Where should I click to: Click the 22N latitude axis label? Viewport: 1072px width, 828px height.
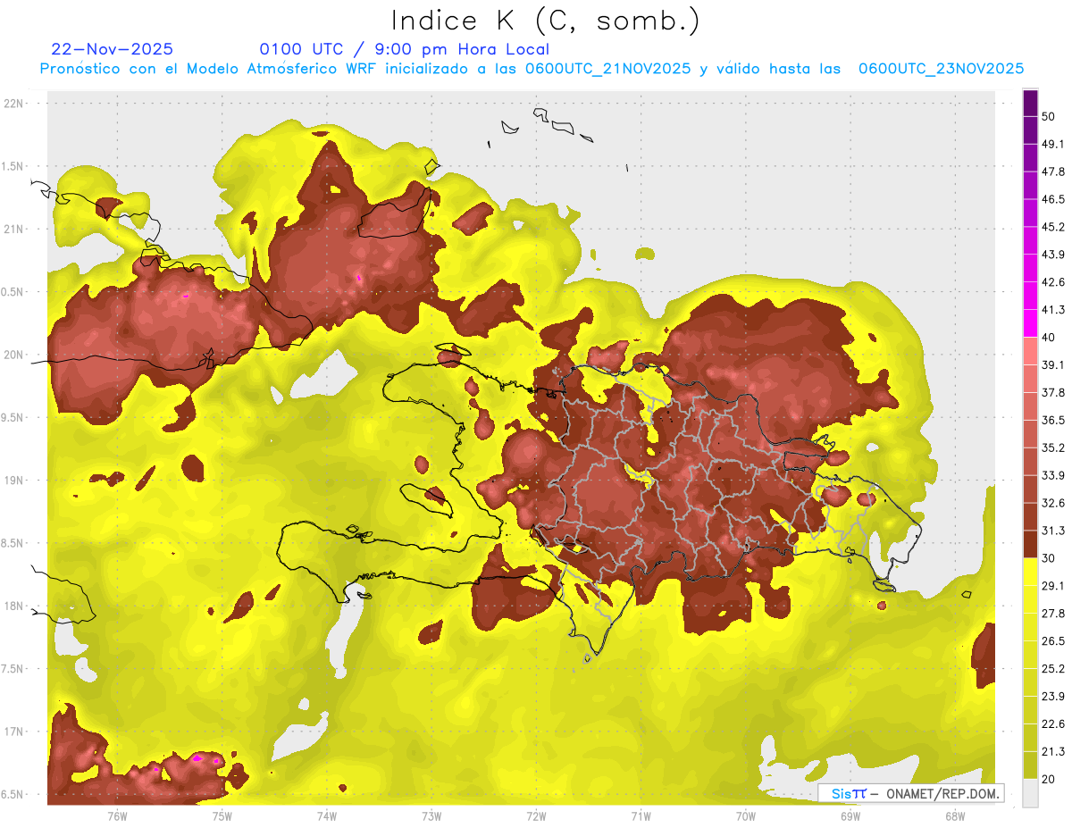(x=15, y=104)
